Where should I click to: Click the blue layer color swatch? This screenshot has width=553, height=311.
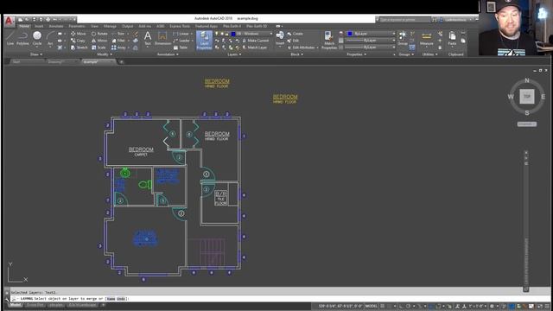(233, 34)
